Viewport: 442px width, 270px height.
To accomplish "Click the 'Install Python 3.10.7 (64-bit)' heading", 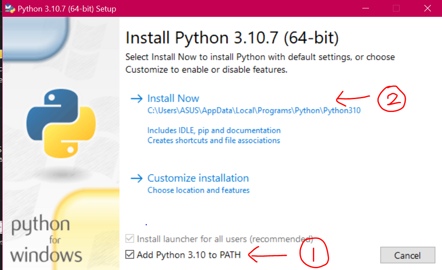I will click(232, 38).
